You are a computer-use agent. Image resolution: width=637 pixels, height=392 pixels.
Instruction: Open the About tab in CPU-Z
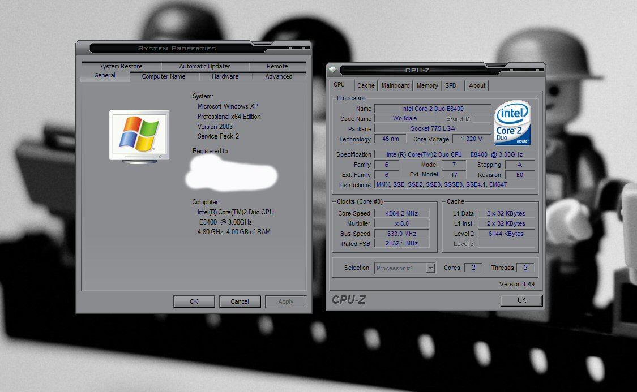(x=477, y=85)
